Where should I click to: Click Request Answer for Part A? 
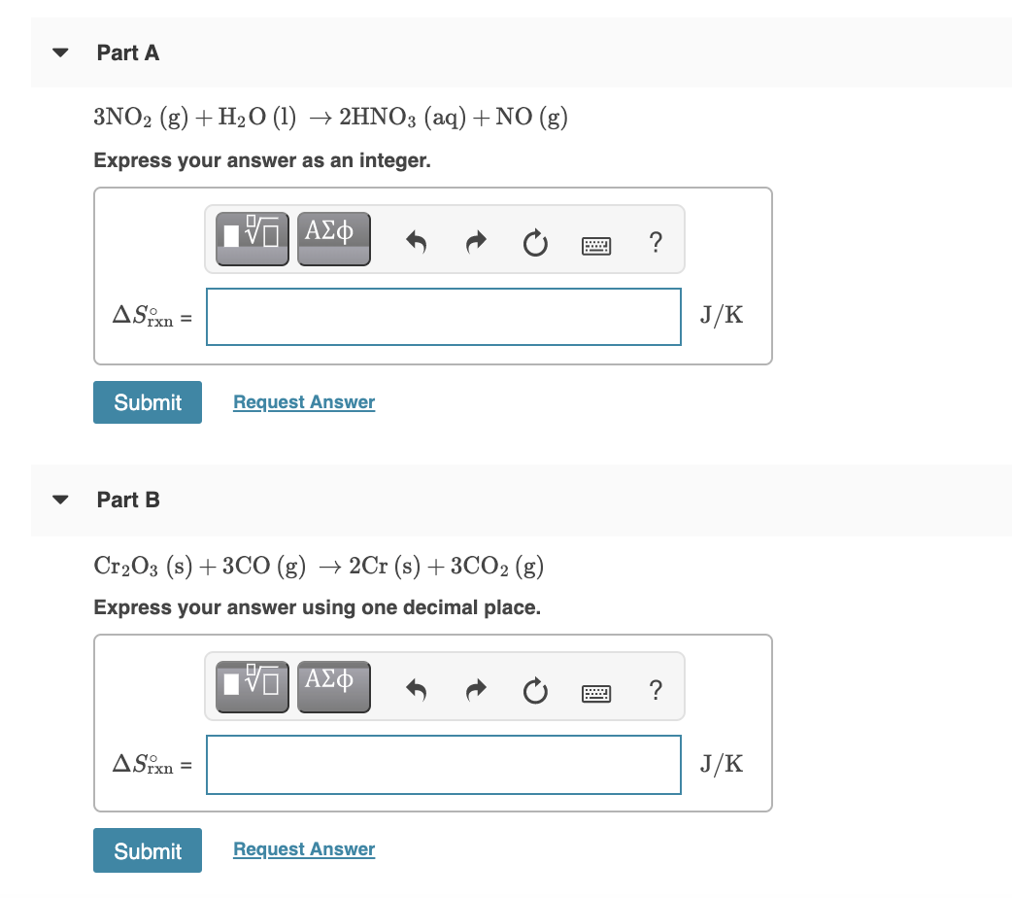(303, 401)
